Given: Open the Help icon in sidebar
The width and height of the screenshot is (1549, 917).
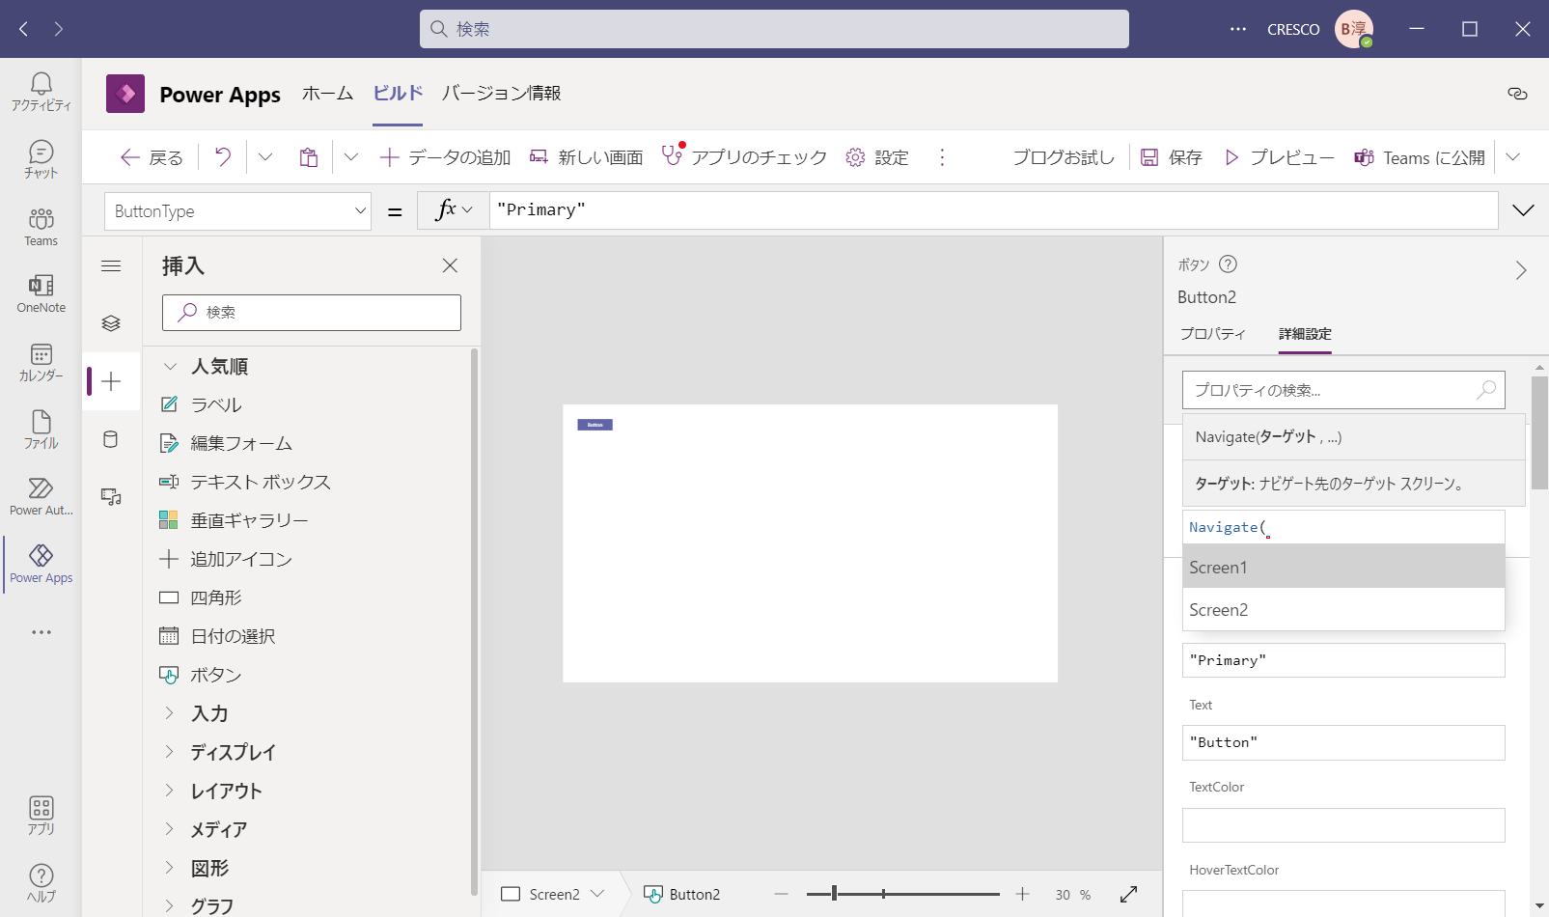Looking at the screenshot, I should click(41, 883).
